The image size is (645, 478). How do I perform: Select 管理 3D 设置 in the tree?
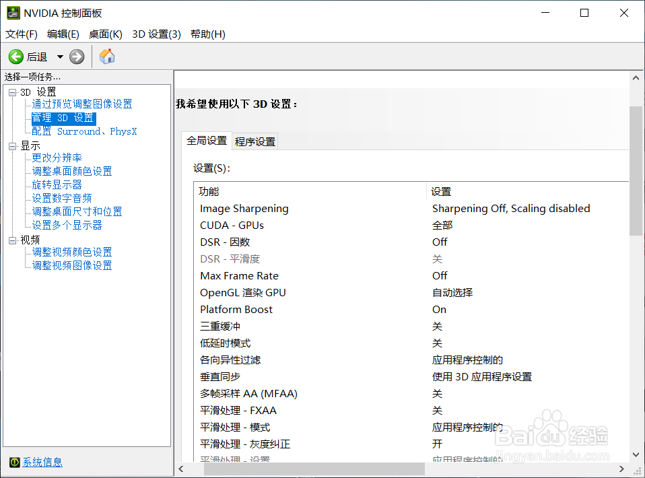click(64, 118)
